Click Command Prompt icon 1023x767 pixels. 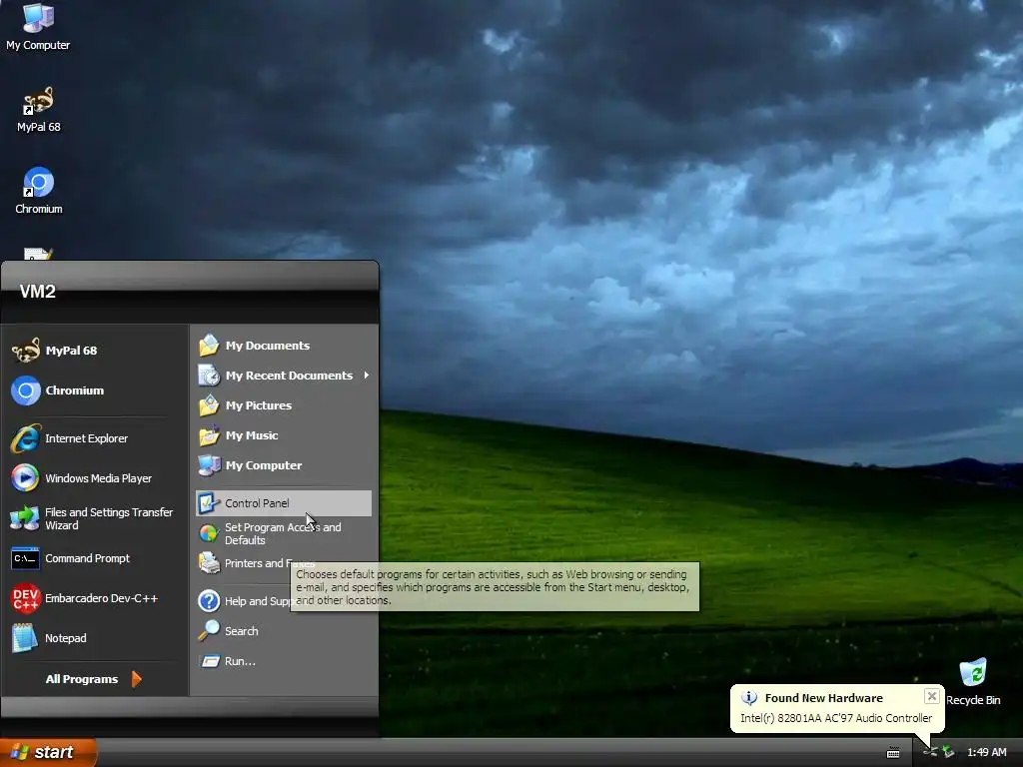(x=25, y=558)
